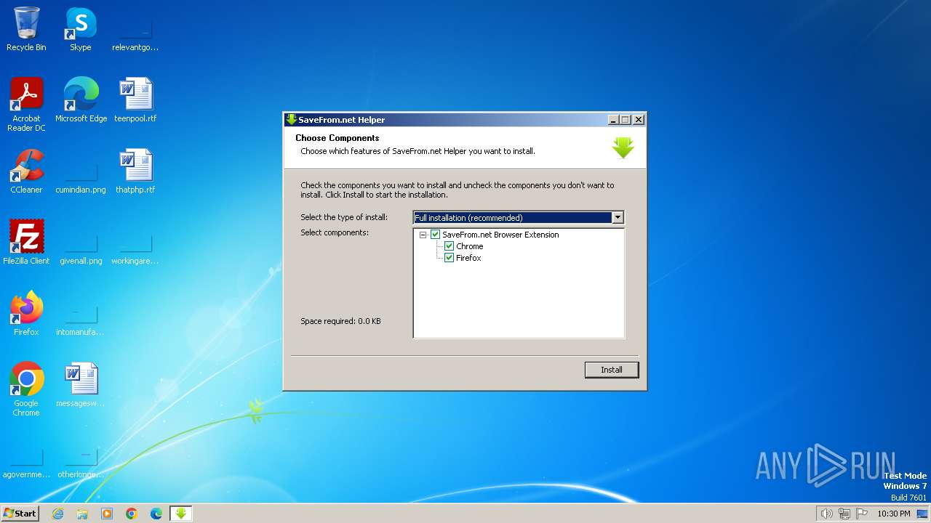This screenshot has width=931, height=523.
Task: Click the 10:30 PM taskbar clock
Action: [x=893, y=514]
